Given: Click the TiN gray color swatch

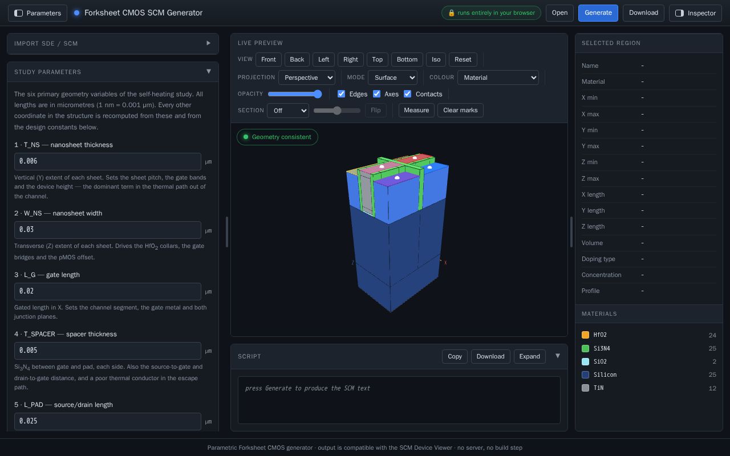Looking at the screenshot, I should (585, 388).
